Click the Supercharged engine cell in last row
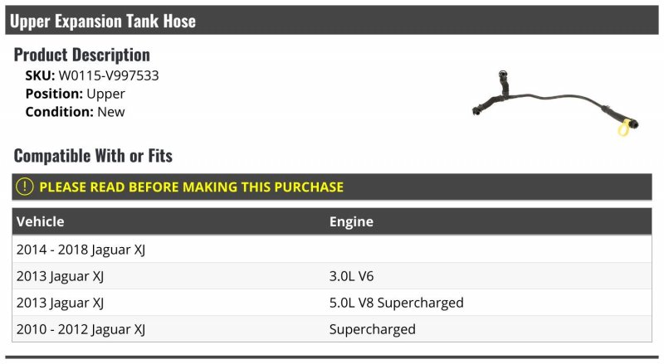 372,329
